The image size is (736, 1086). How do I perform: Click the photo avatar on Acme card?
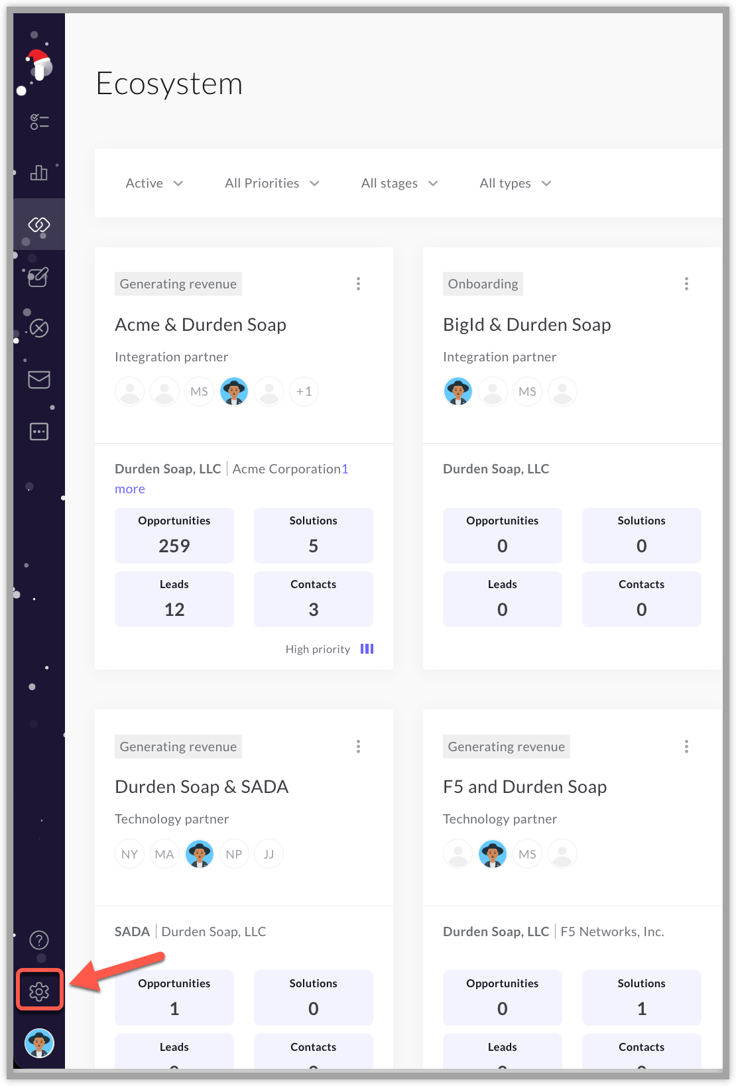click(x=234, y=391)
